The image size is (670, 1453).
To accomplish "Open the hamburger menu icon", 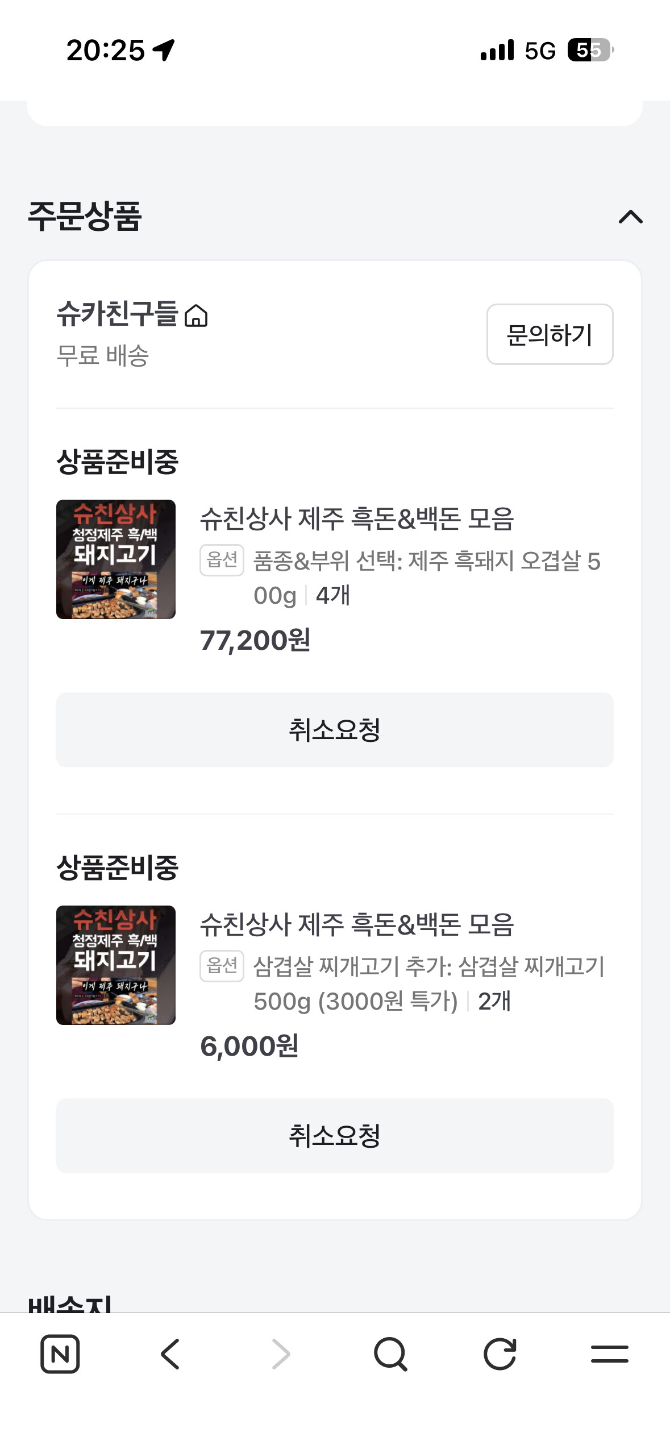I will tap(609, 1354).
